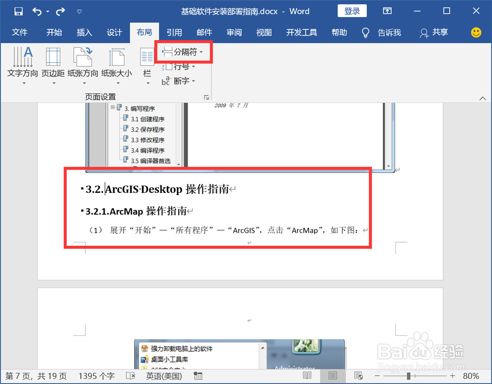Screen dimensions: 492x384
Task: Collapse the ribbon with the chevron
Action: [x=483, y=98]
